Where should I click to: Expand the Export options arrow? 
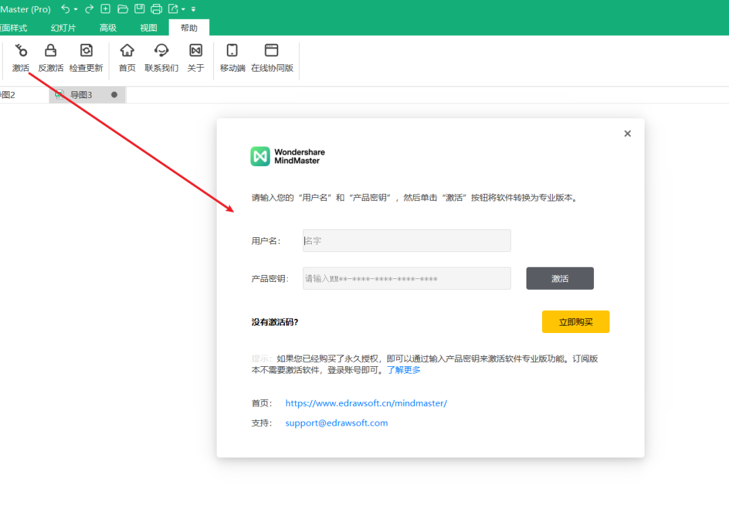click(183, 9)
